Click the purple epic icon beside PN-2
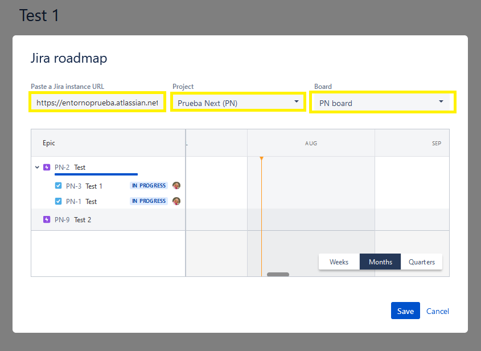Viewport: 481px width, 351px height. (46, 167)
